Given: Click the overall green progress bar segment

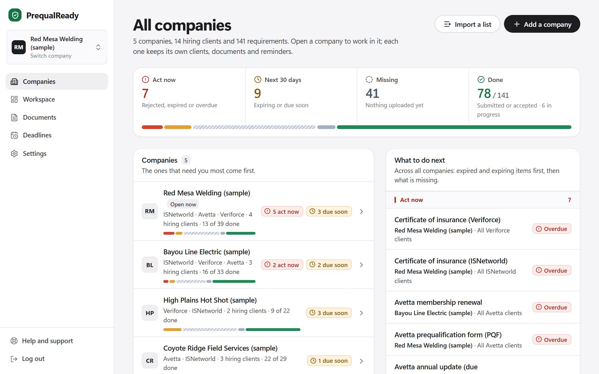Looking at the screenshot, I should (x=454, y=127).
